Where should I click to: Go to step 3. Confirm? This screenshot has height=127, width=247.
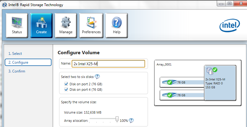[17, 71]
